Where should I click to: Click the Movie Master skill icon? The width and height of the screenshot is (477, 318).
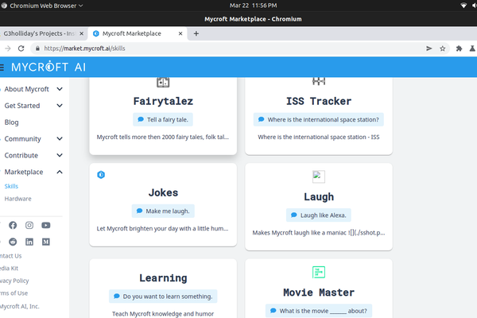319,272
